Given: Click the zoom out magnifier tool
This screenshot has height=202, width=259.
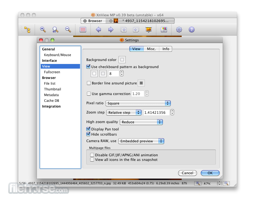Looking at the screenshot, I should point(68,29).
